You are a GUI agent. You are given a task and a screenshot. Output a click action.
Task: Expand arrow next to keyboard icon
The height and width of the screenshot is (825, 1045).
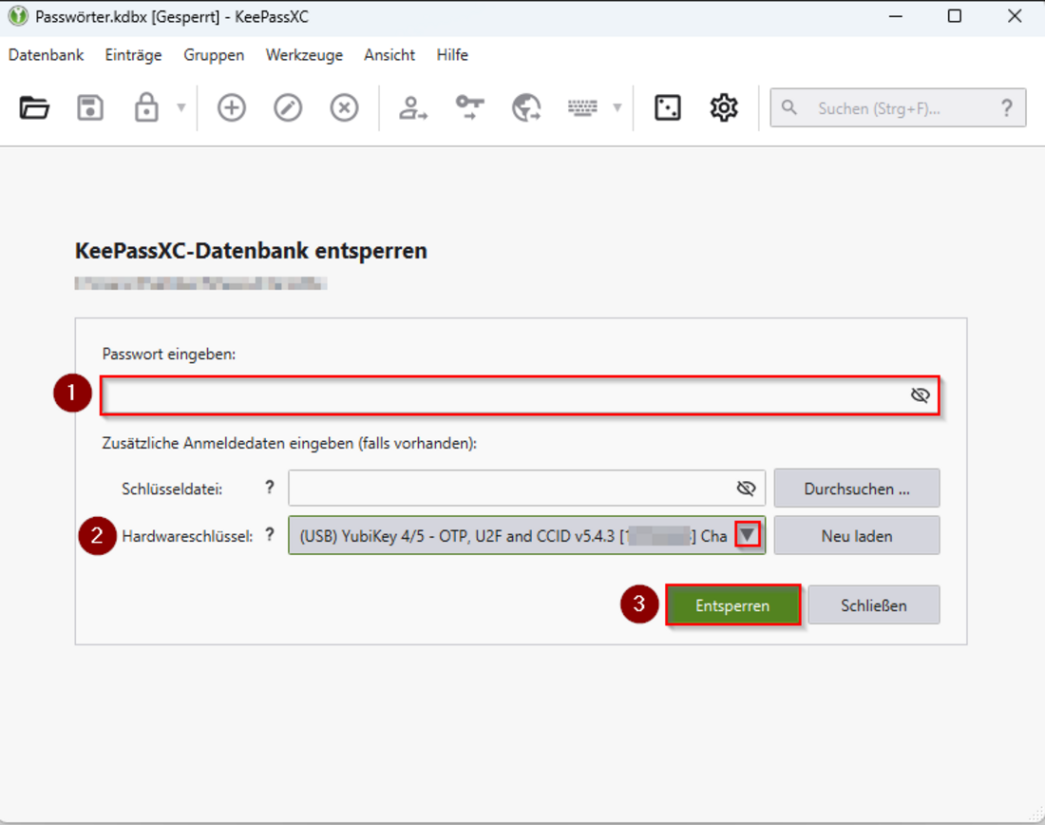click(617, 107)
